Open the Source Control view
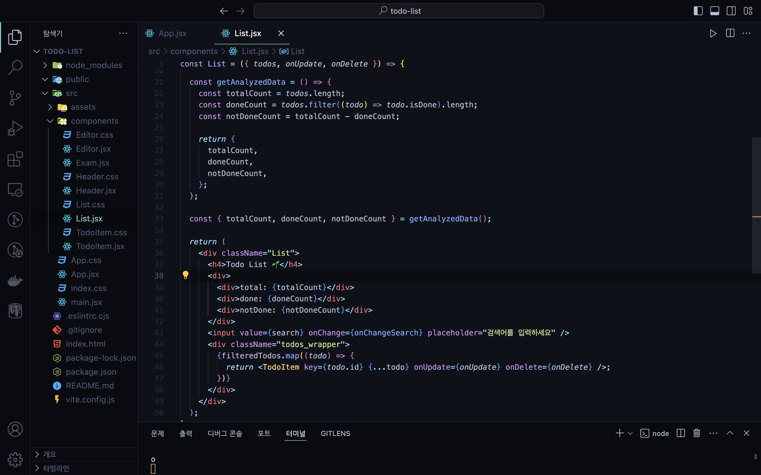The image size is (761, 475). 15,98
